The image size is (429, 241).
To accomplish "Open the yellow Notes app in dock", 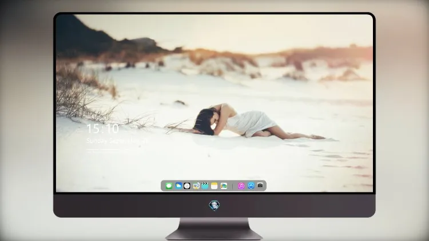I will click(214, 186).
